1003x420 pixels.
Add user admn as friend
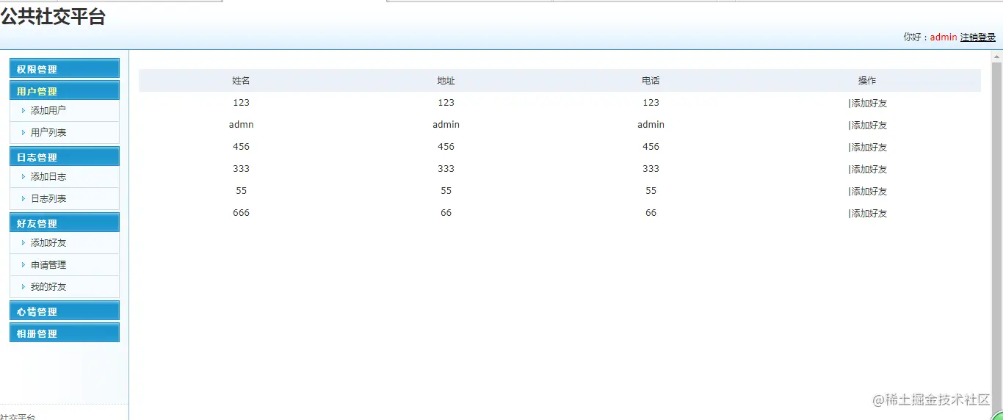coord(869,126)
